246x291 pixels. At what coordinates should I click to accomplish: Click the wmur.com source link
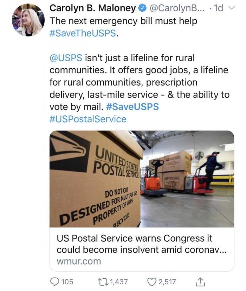[x=78, y=261]
